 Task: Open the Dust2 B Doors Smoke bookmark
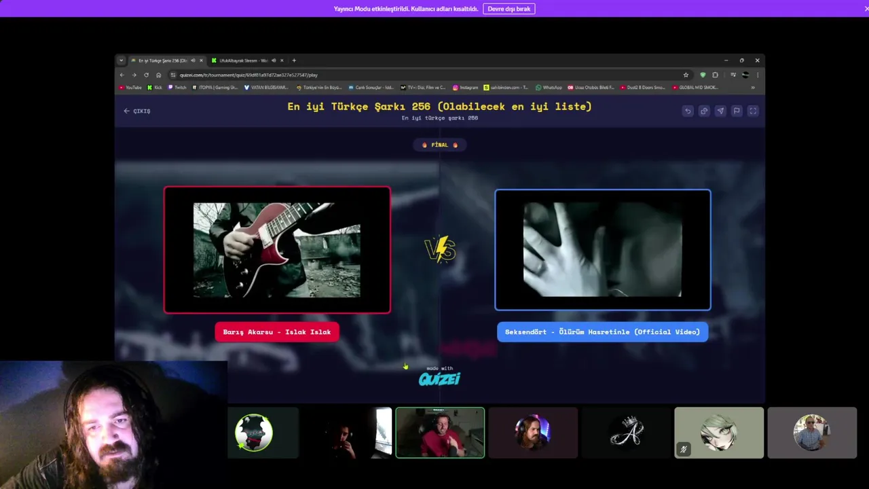click(643, 88)
